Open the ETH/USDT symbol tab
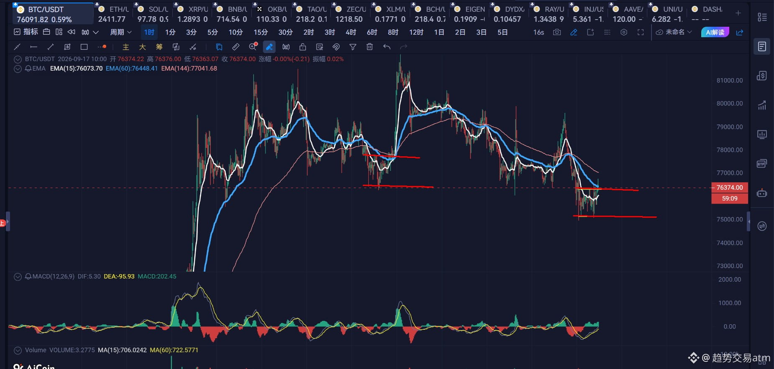 click(x=113, y=14)
